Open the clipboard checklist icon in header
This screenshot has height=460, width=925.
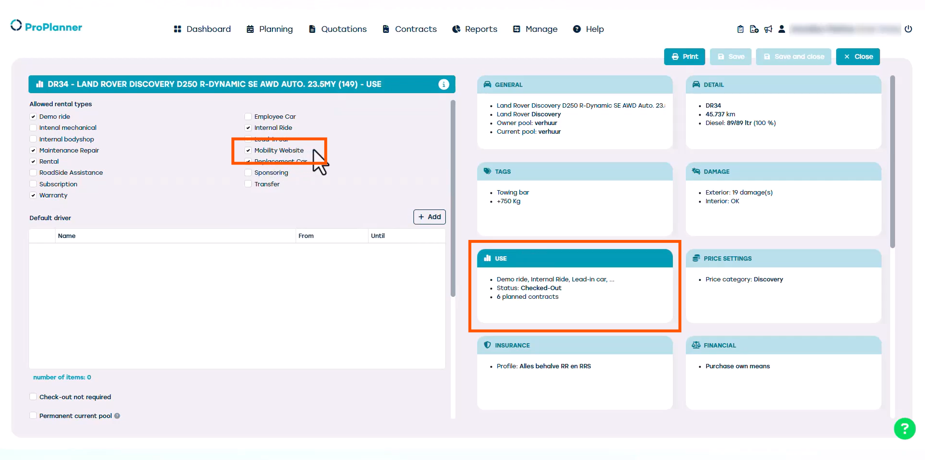tap(740, 29)
